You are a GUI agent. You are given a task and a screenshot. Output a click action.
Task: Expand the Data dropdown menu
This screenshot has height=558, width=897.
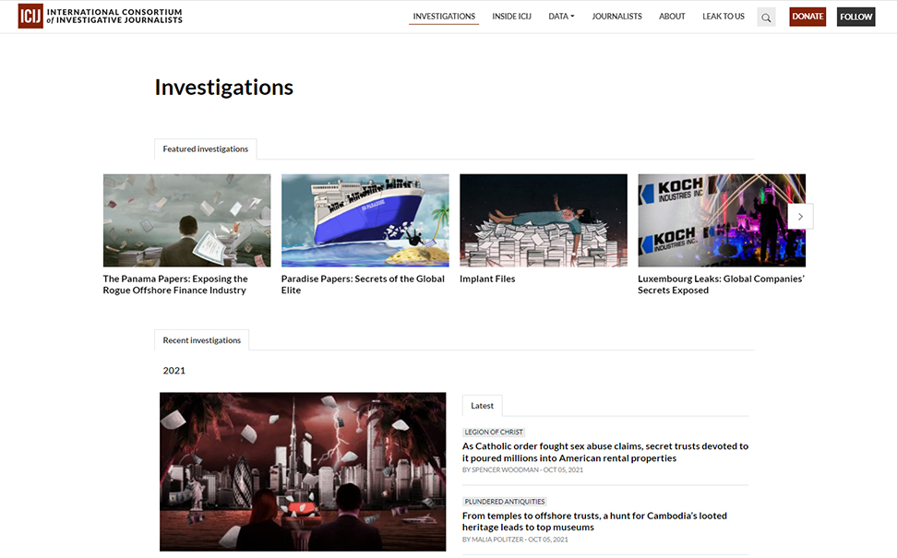[x=561, y=17]
